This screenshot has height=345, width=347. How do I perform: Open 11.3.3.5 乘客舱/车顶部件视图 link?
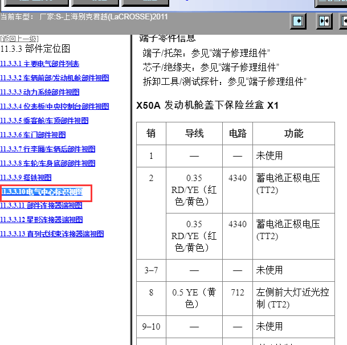[x=44, y=121]
